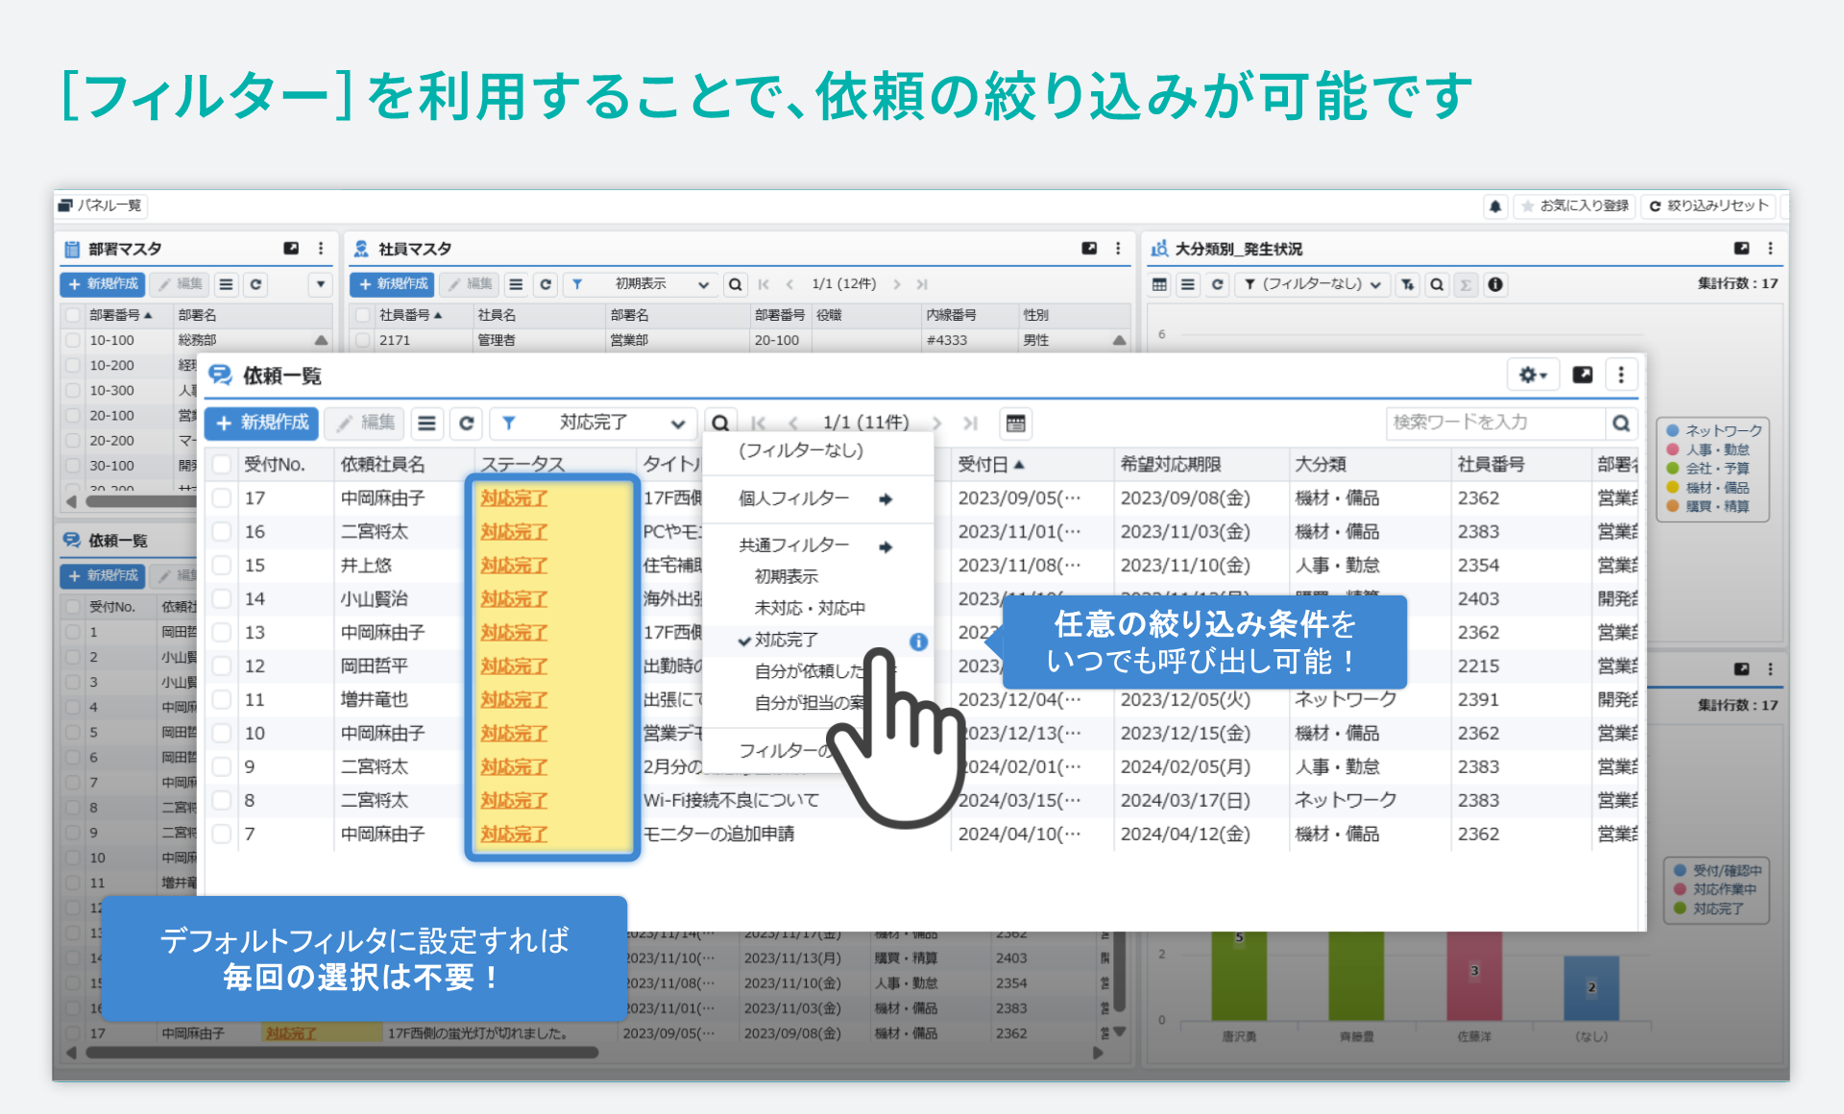Click the ネットワーク legend color dot
1844x1114 pixels.
1671,430
